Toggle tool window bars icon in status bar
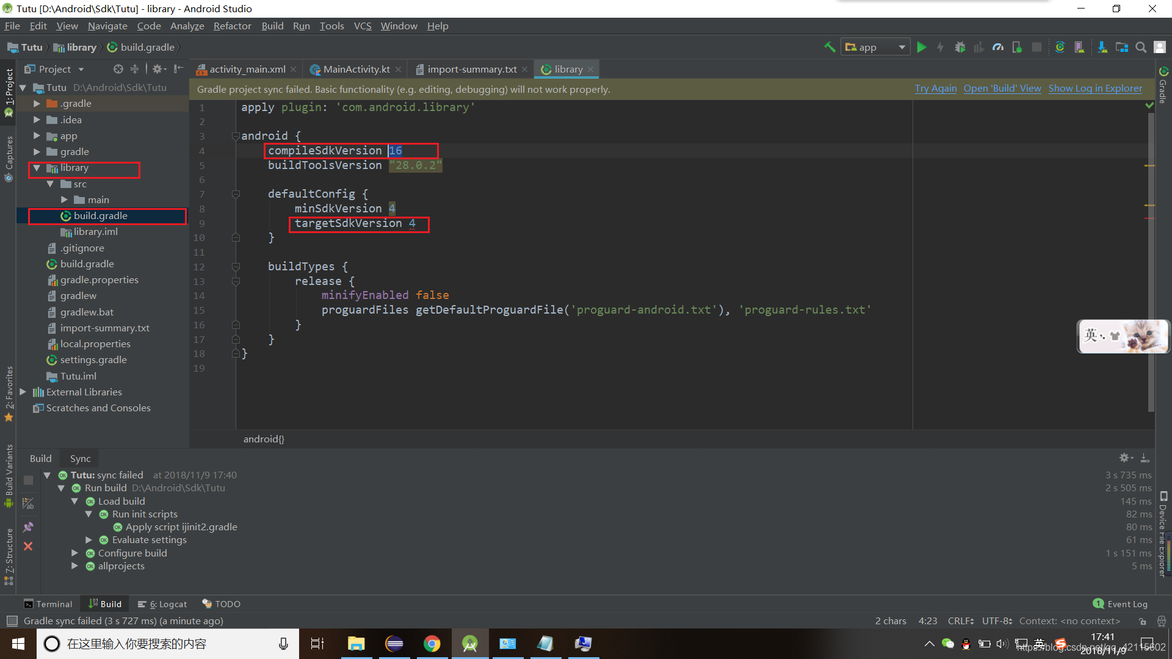This screenshot has height=659, width=1172. 12,621
